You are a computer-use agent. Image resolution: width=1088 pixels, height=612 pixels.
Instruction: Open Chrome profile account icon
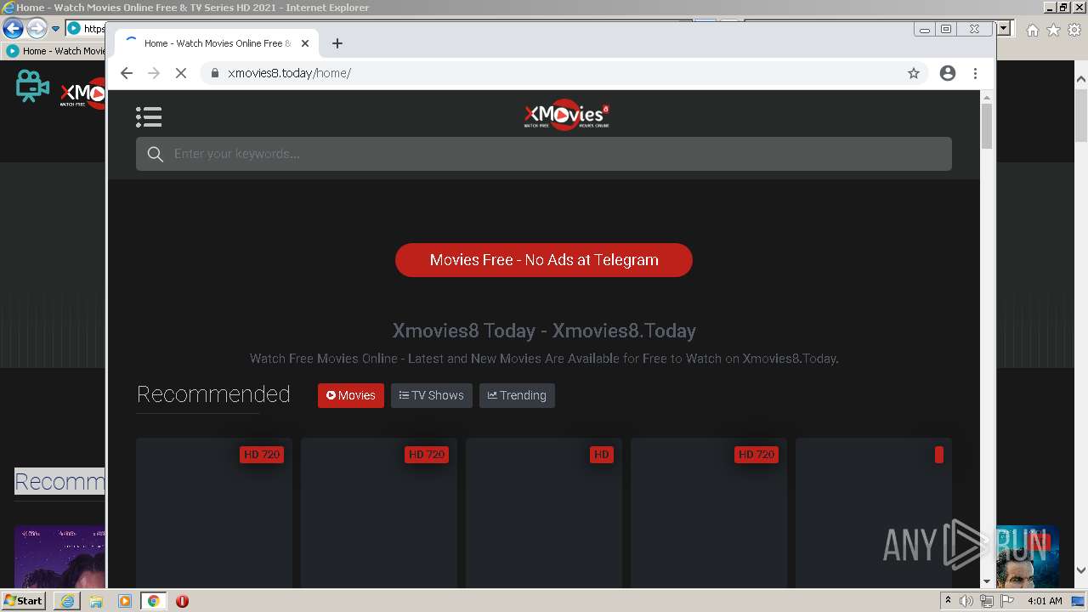[948, 73]
